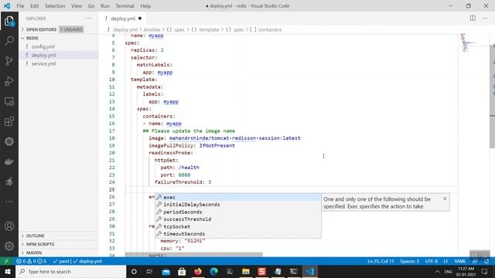Screen dimensions: 495x278
Task: Open Explorer panel More Actions ellipsis
Action: (88, 19)
